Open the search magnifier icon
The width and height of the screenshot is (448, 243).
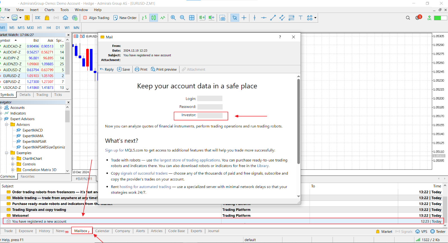point(408,18)
